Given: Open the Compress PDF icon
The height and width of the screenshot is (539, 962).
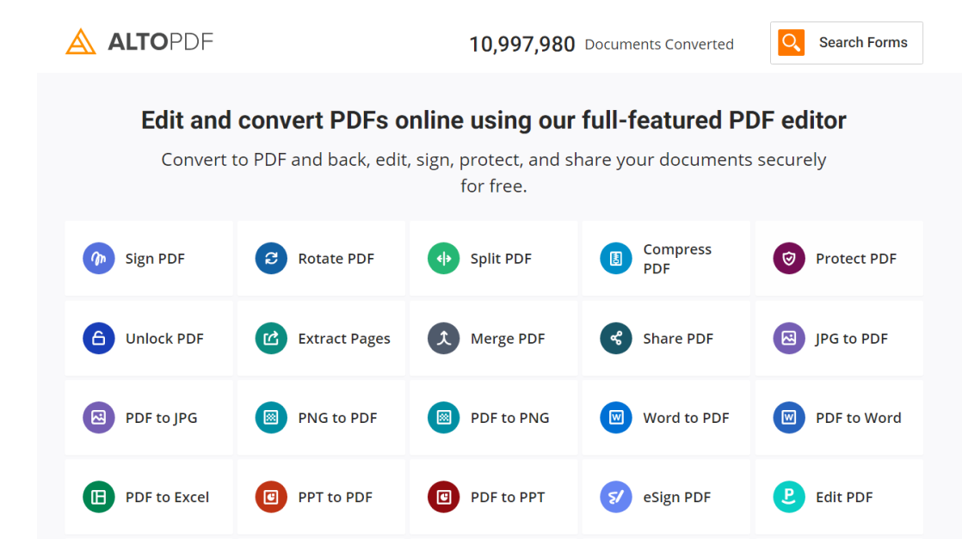Looking at the screenshot, I should 616,259.
